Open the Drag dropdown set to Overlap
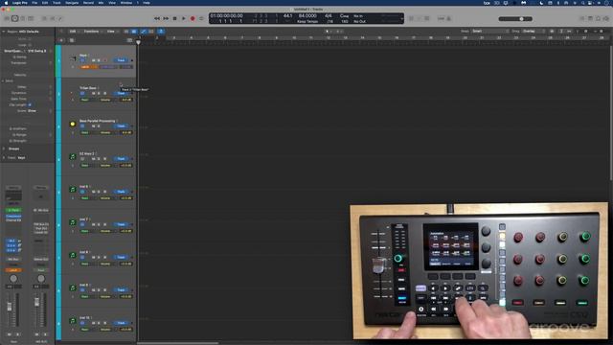 pos(534,32)
